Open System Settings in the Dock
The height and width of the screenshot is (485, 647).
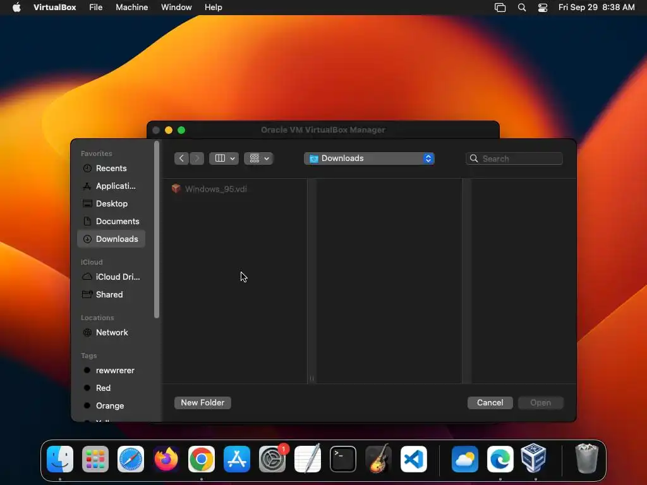(272, 459)
